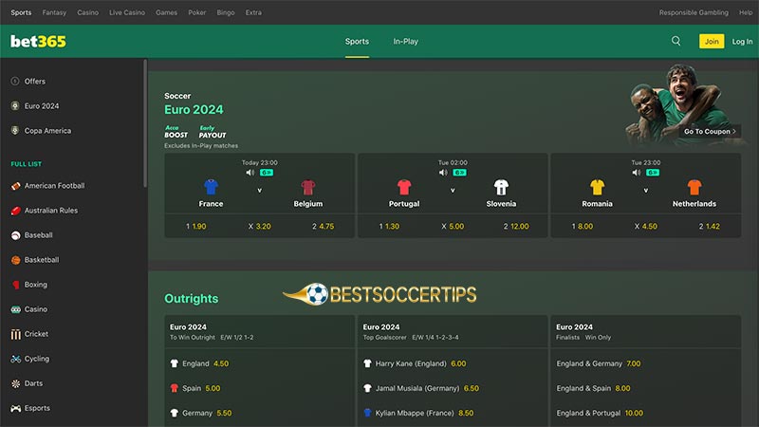
Task: Bet on Netherlands win at 1.42
Action: (709, 226)
